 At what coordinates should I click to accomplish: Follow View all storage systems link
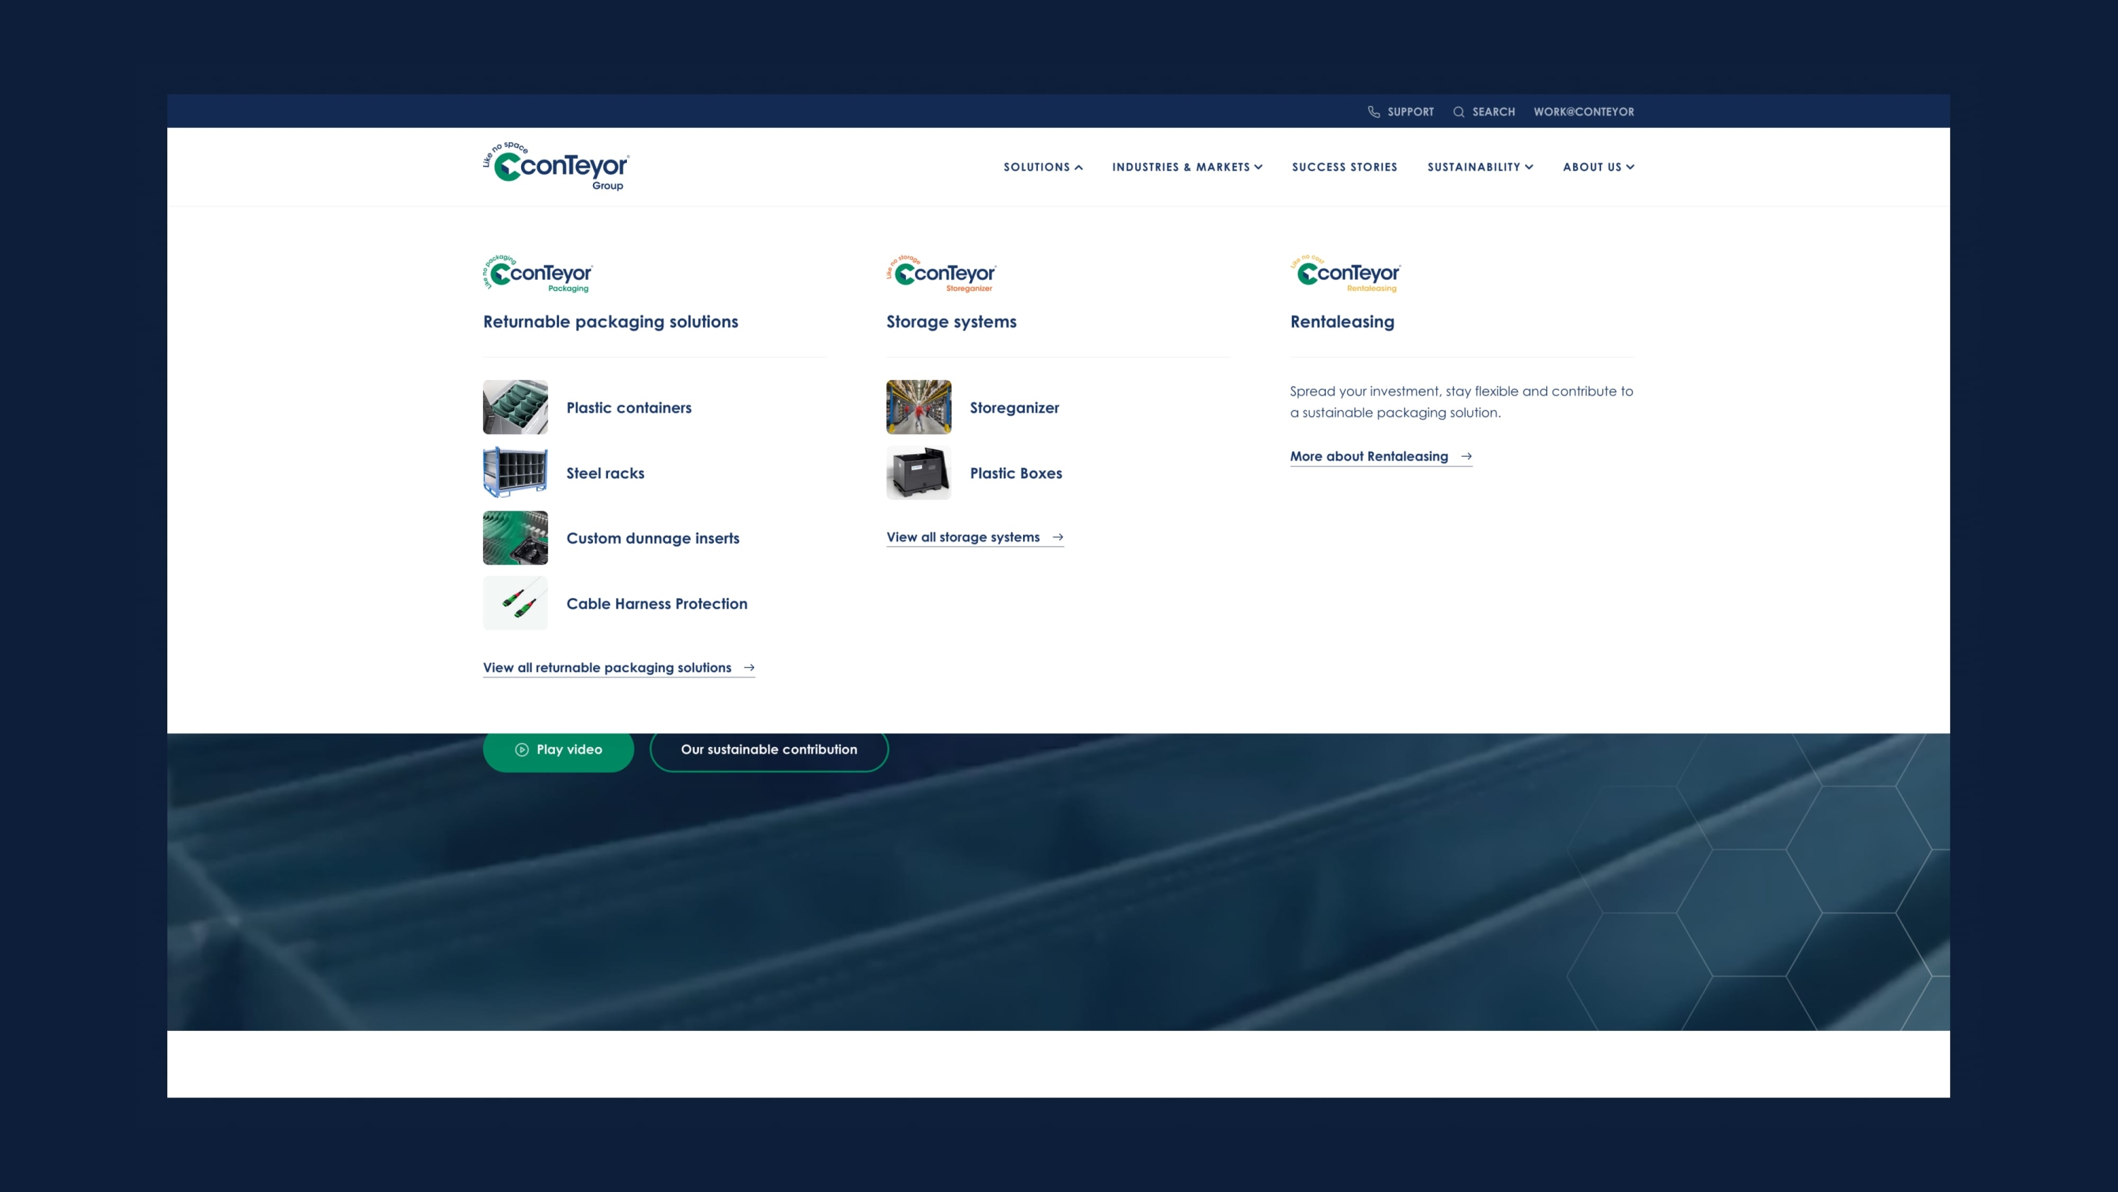pyautogui.click(x=974, y=537)
